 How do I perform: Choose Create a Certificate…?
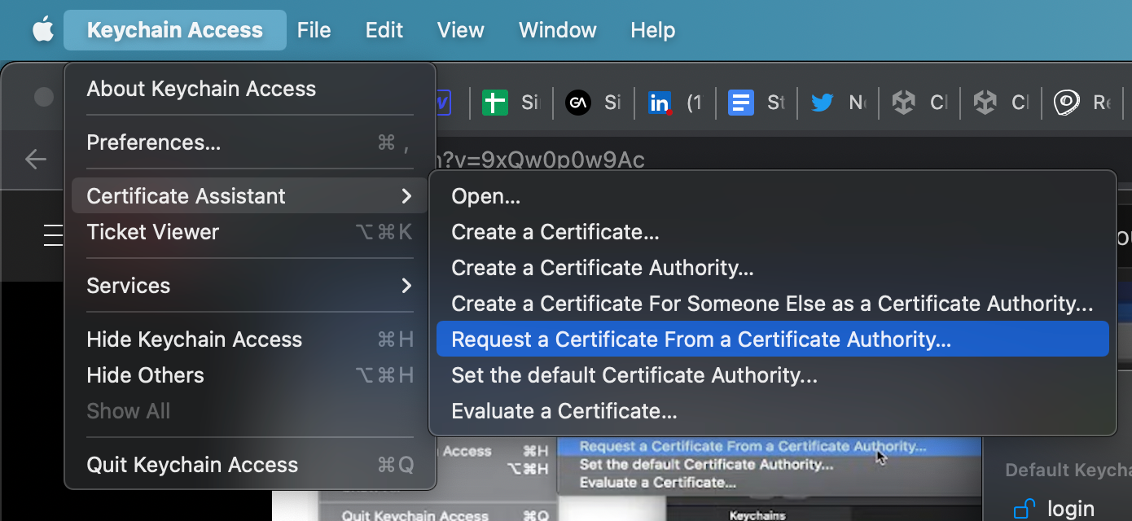[x=773, y=232]
